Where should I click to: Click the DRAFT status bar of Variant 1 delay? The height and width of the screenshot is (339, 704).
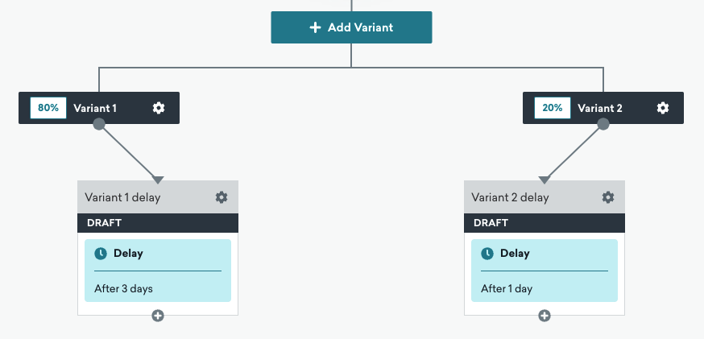(x=158, y=223)
